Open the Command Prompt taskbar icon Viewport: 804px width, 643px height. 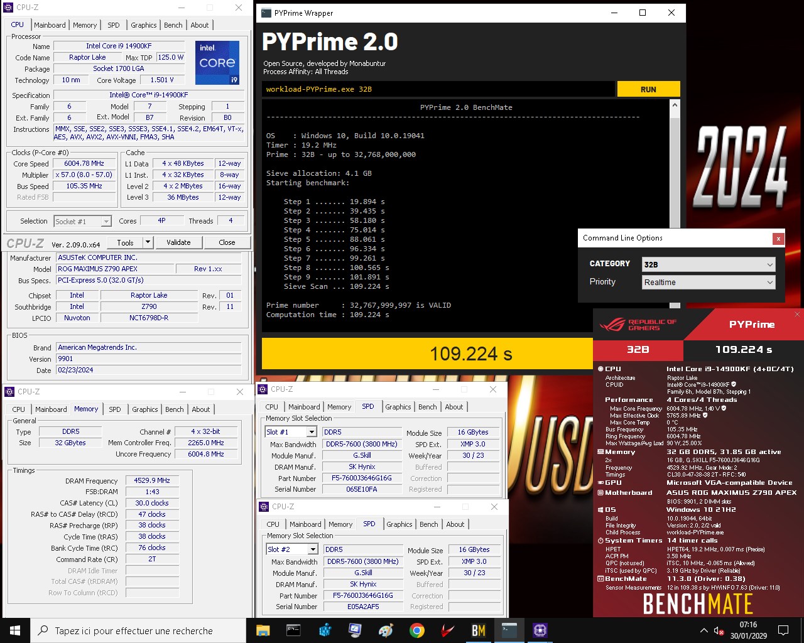[x=293, y=630]
